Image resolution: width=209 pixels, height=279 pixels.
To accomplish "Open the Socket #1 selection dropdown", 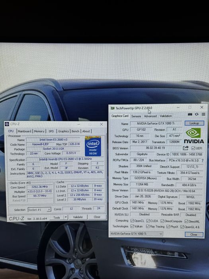I will 40,210.
